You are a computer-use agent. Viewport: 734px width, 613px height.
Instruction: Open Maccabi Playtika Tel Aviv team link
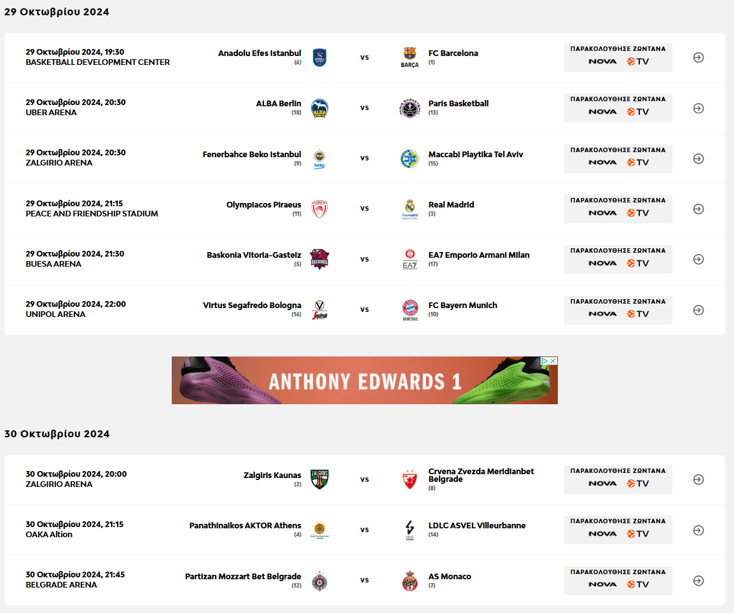click(x=476, y=155)
